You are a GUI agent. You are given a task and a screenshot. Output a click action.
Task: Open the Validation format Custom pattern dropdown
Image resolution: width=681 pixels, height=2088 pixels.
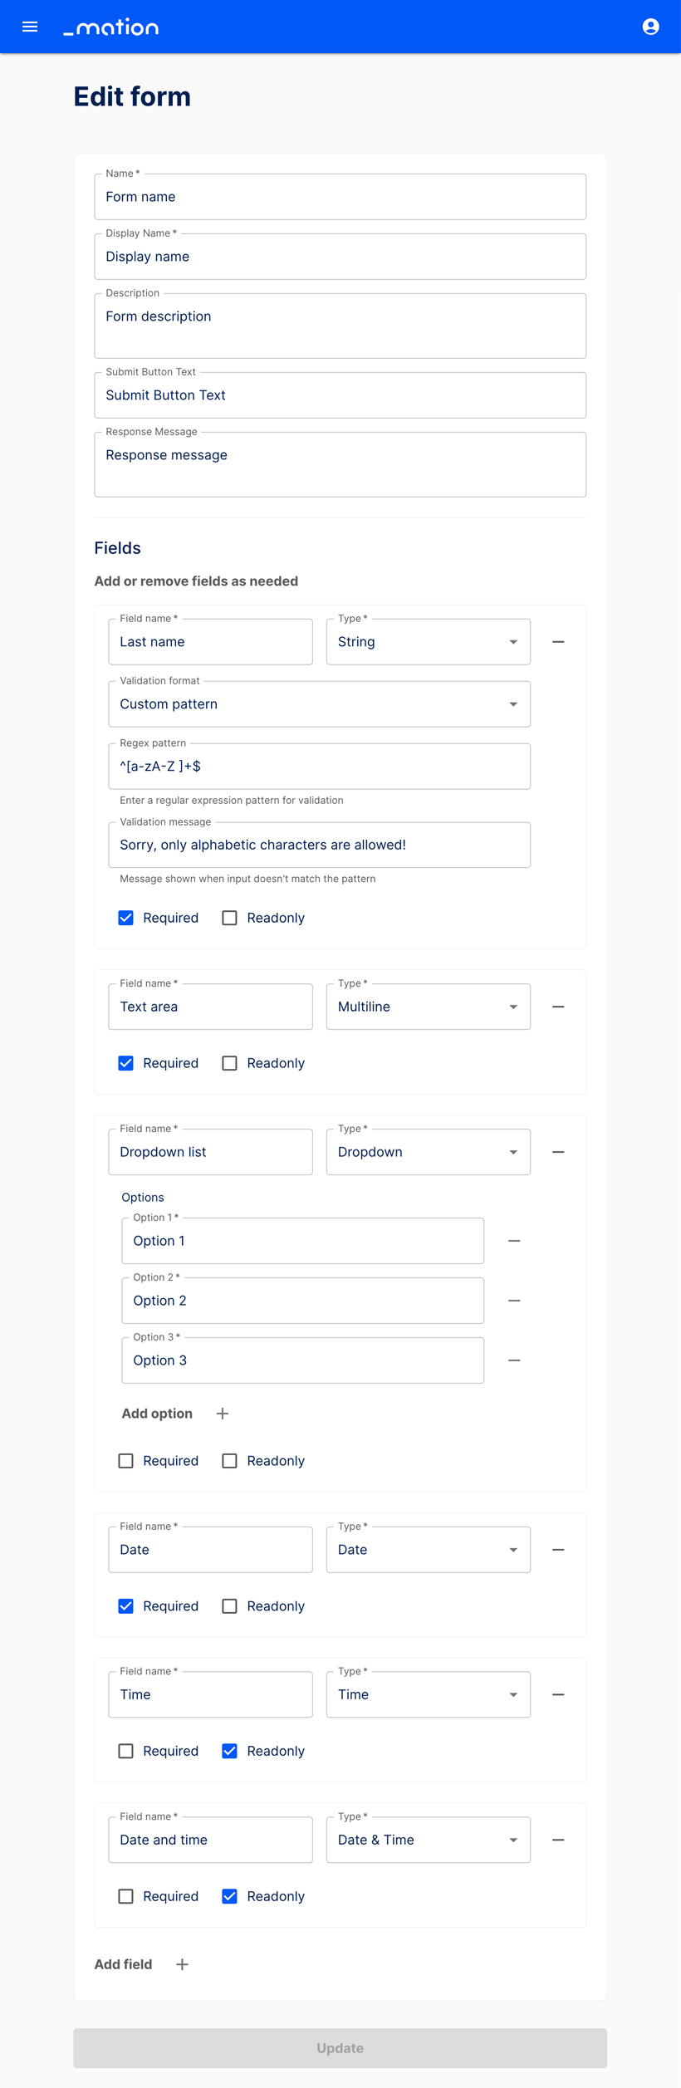(320, 704)
